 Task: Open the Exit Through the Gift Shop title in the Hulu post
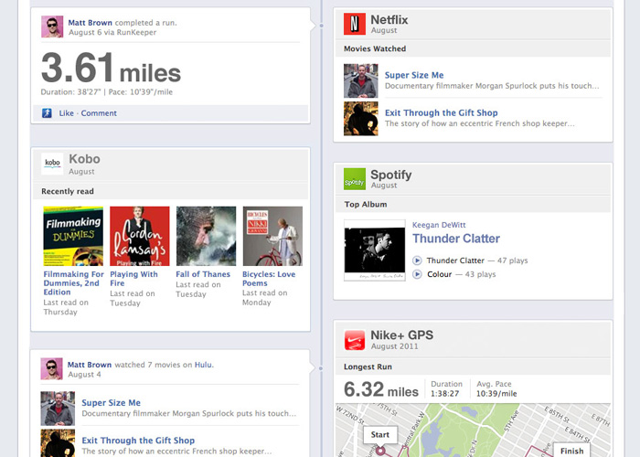click(138, 441)
